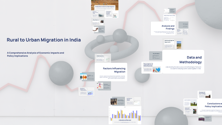Click the "Rural to Urban Migration in India" title

44,40
